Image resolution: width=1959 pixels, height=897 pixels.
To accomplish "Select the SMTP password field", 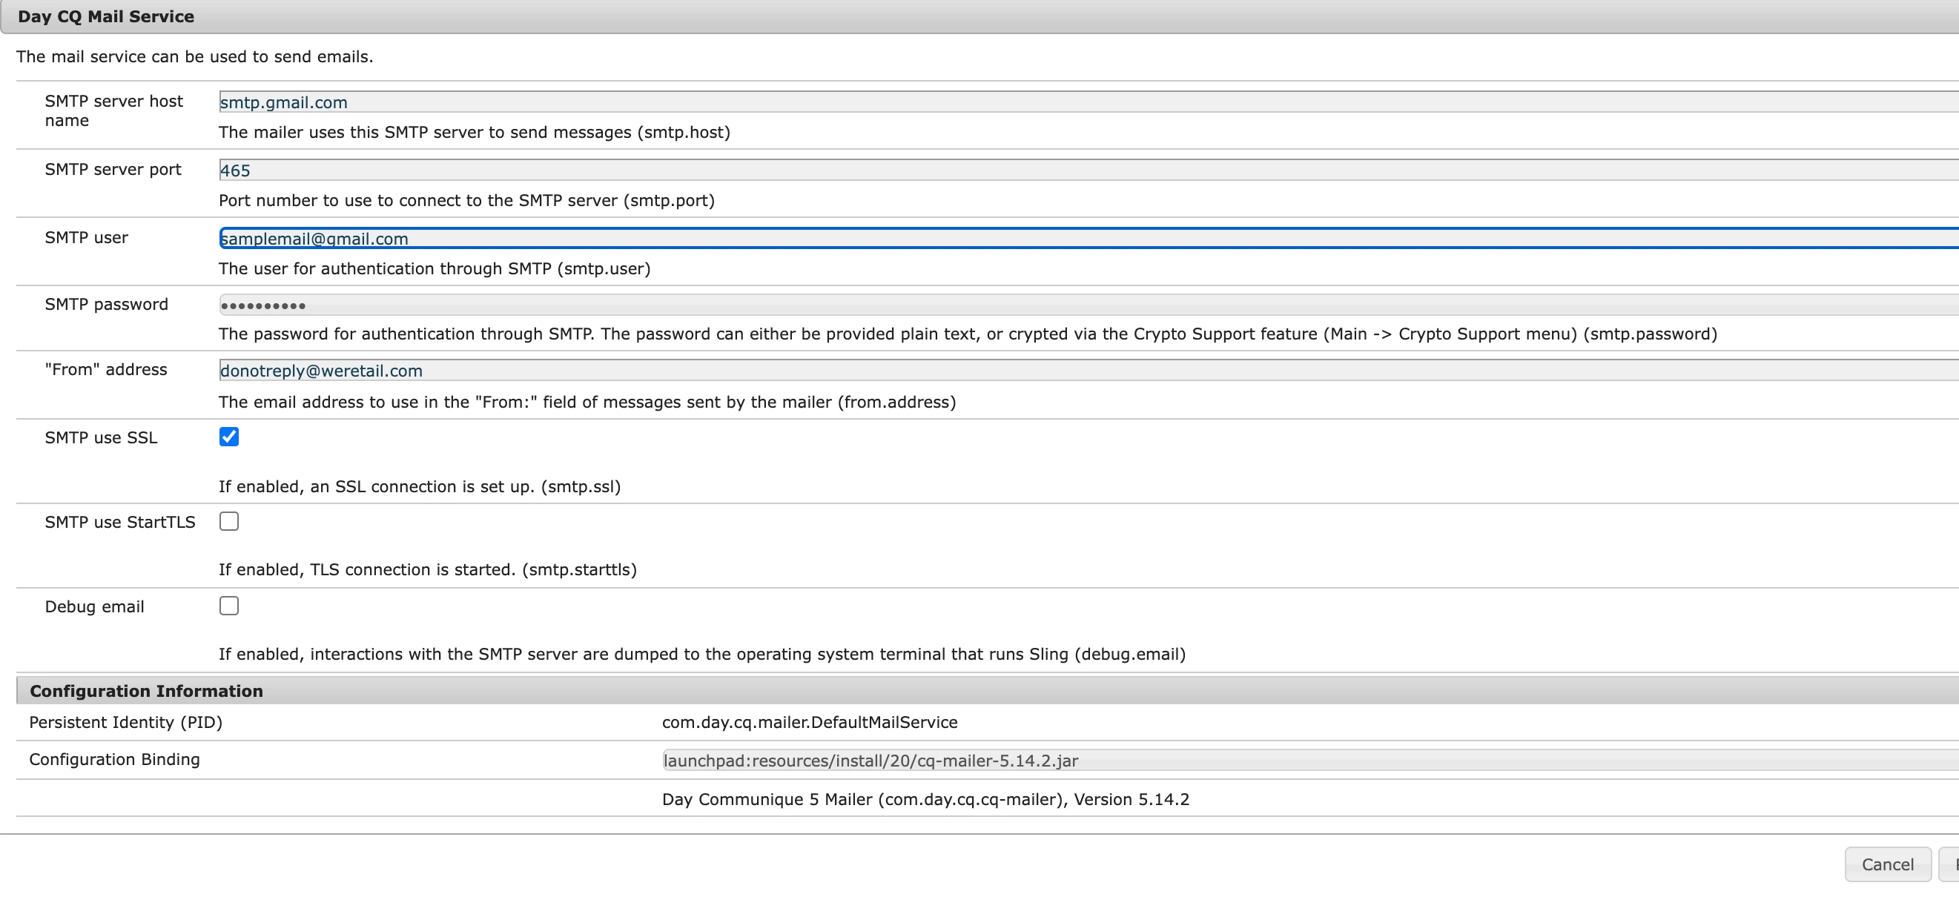I will pos(1065,305).
